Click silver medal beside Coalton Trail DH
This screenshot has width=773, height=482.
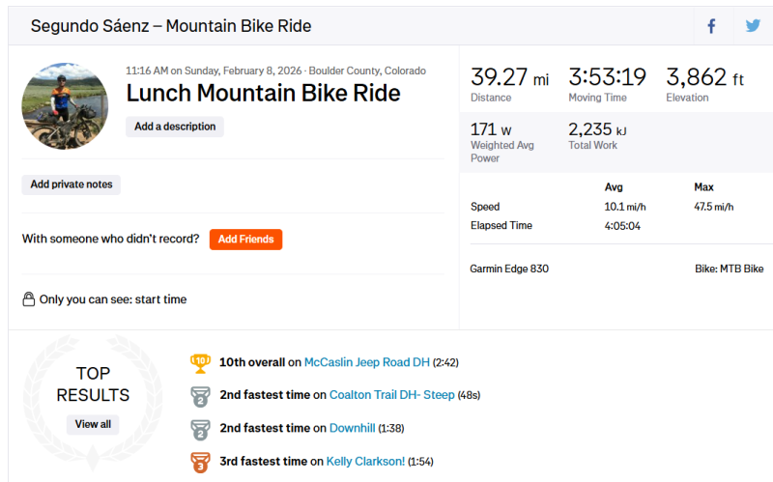(x=200, y=395)
